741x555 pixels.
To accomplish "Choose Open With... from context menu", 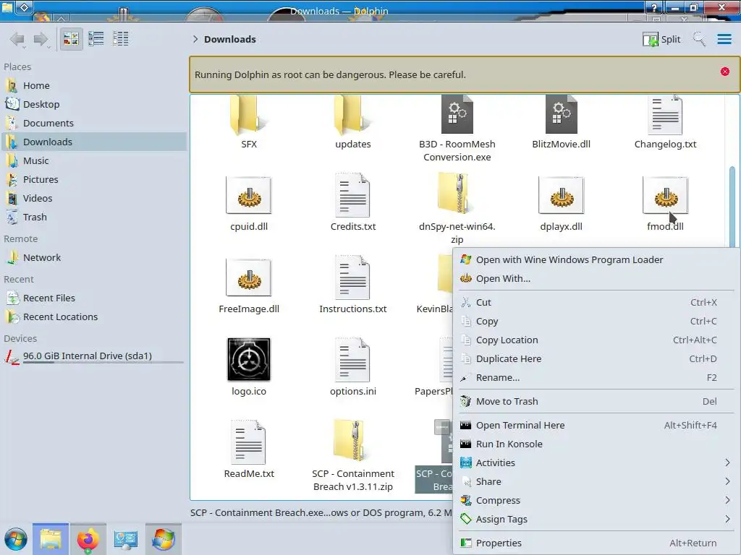I will [596, 279].
